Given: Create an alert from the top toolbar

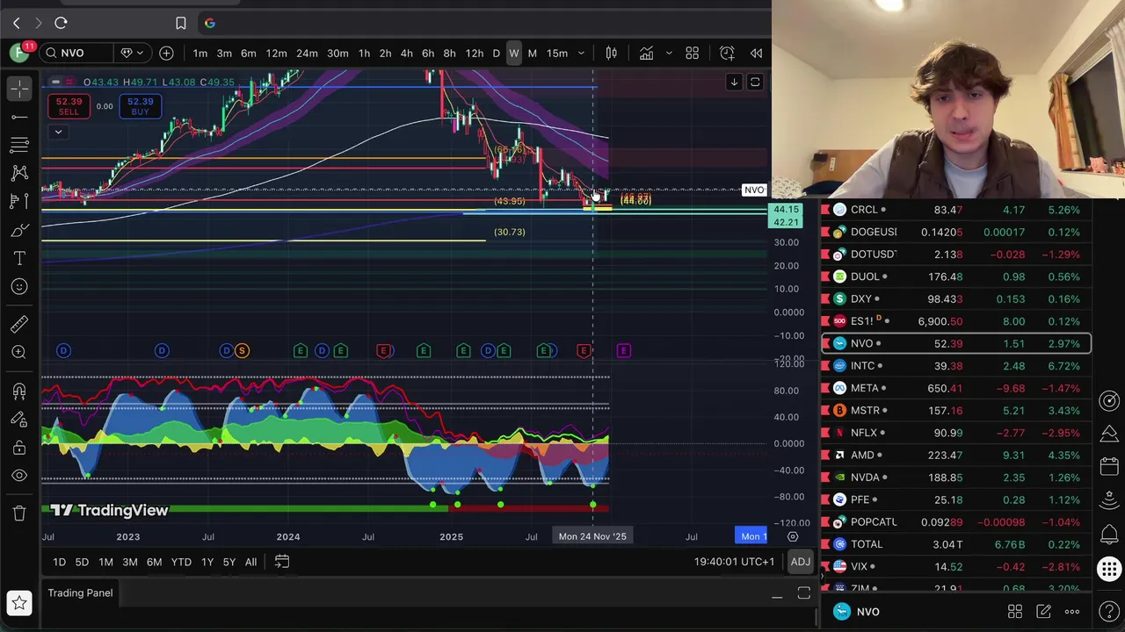Looking at the screenshot, I should (x=727, y=54).
